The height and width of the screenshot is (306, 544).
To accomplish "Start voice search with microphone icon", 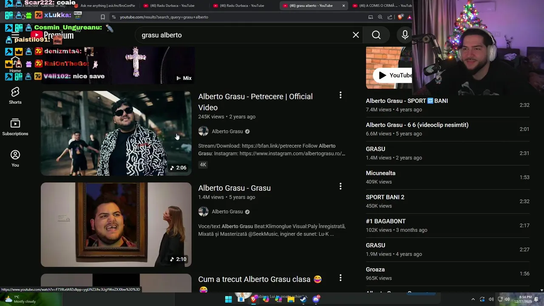I will click(405, 35).
